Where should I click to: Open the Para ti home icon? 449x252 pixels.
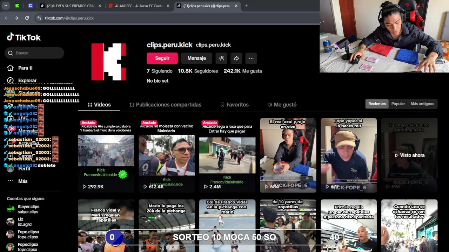coord(11,68)
